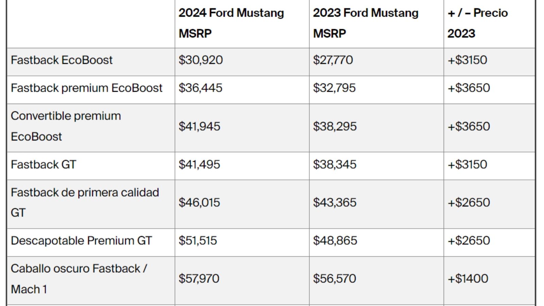Click the "2024 Ford Mustang MSRP" column header

click(x=231, y=23)
